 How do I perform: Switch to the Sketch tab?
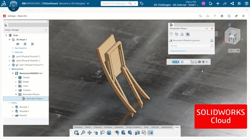coord(88,127)
